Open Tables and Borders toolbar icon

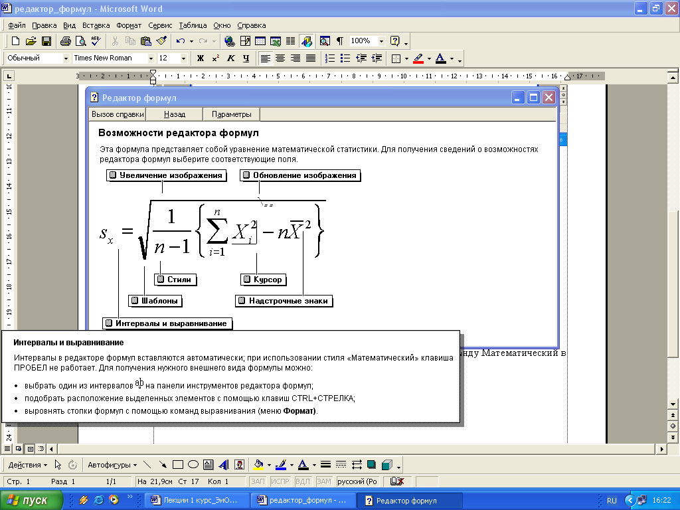tap(245, 41)
